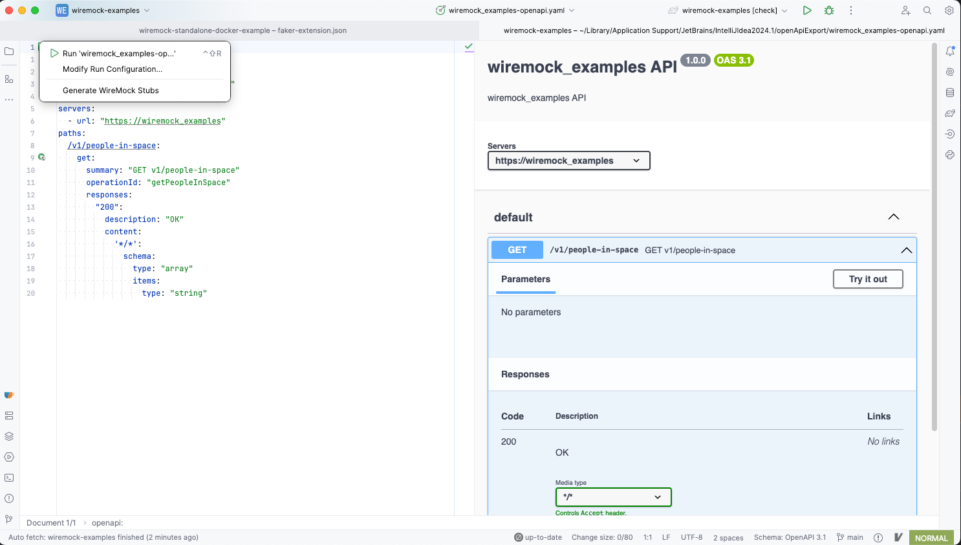Open the Services tool window icon in left sidebar
Image resolution: width=961 pixels, height=545 pixels.
9,416
